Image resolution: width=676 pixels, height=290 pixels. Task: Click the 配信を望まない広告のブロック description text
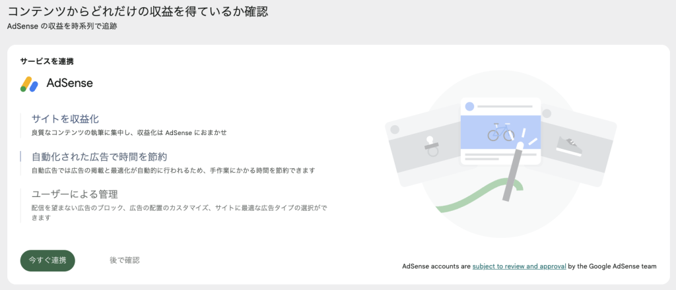click(x=179, y=213)
